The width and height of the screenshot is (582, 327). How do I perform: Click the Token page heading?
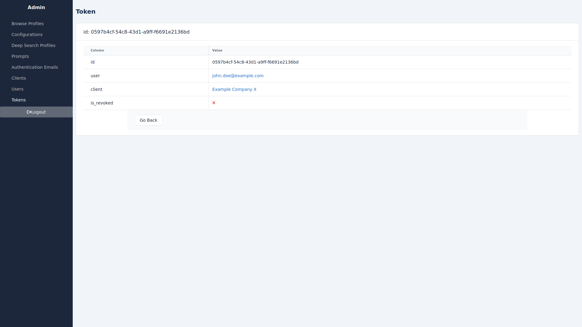point(85,12)
